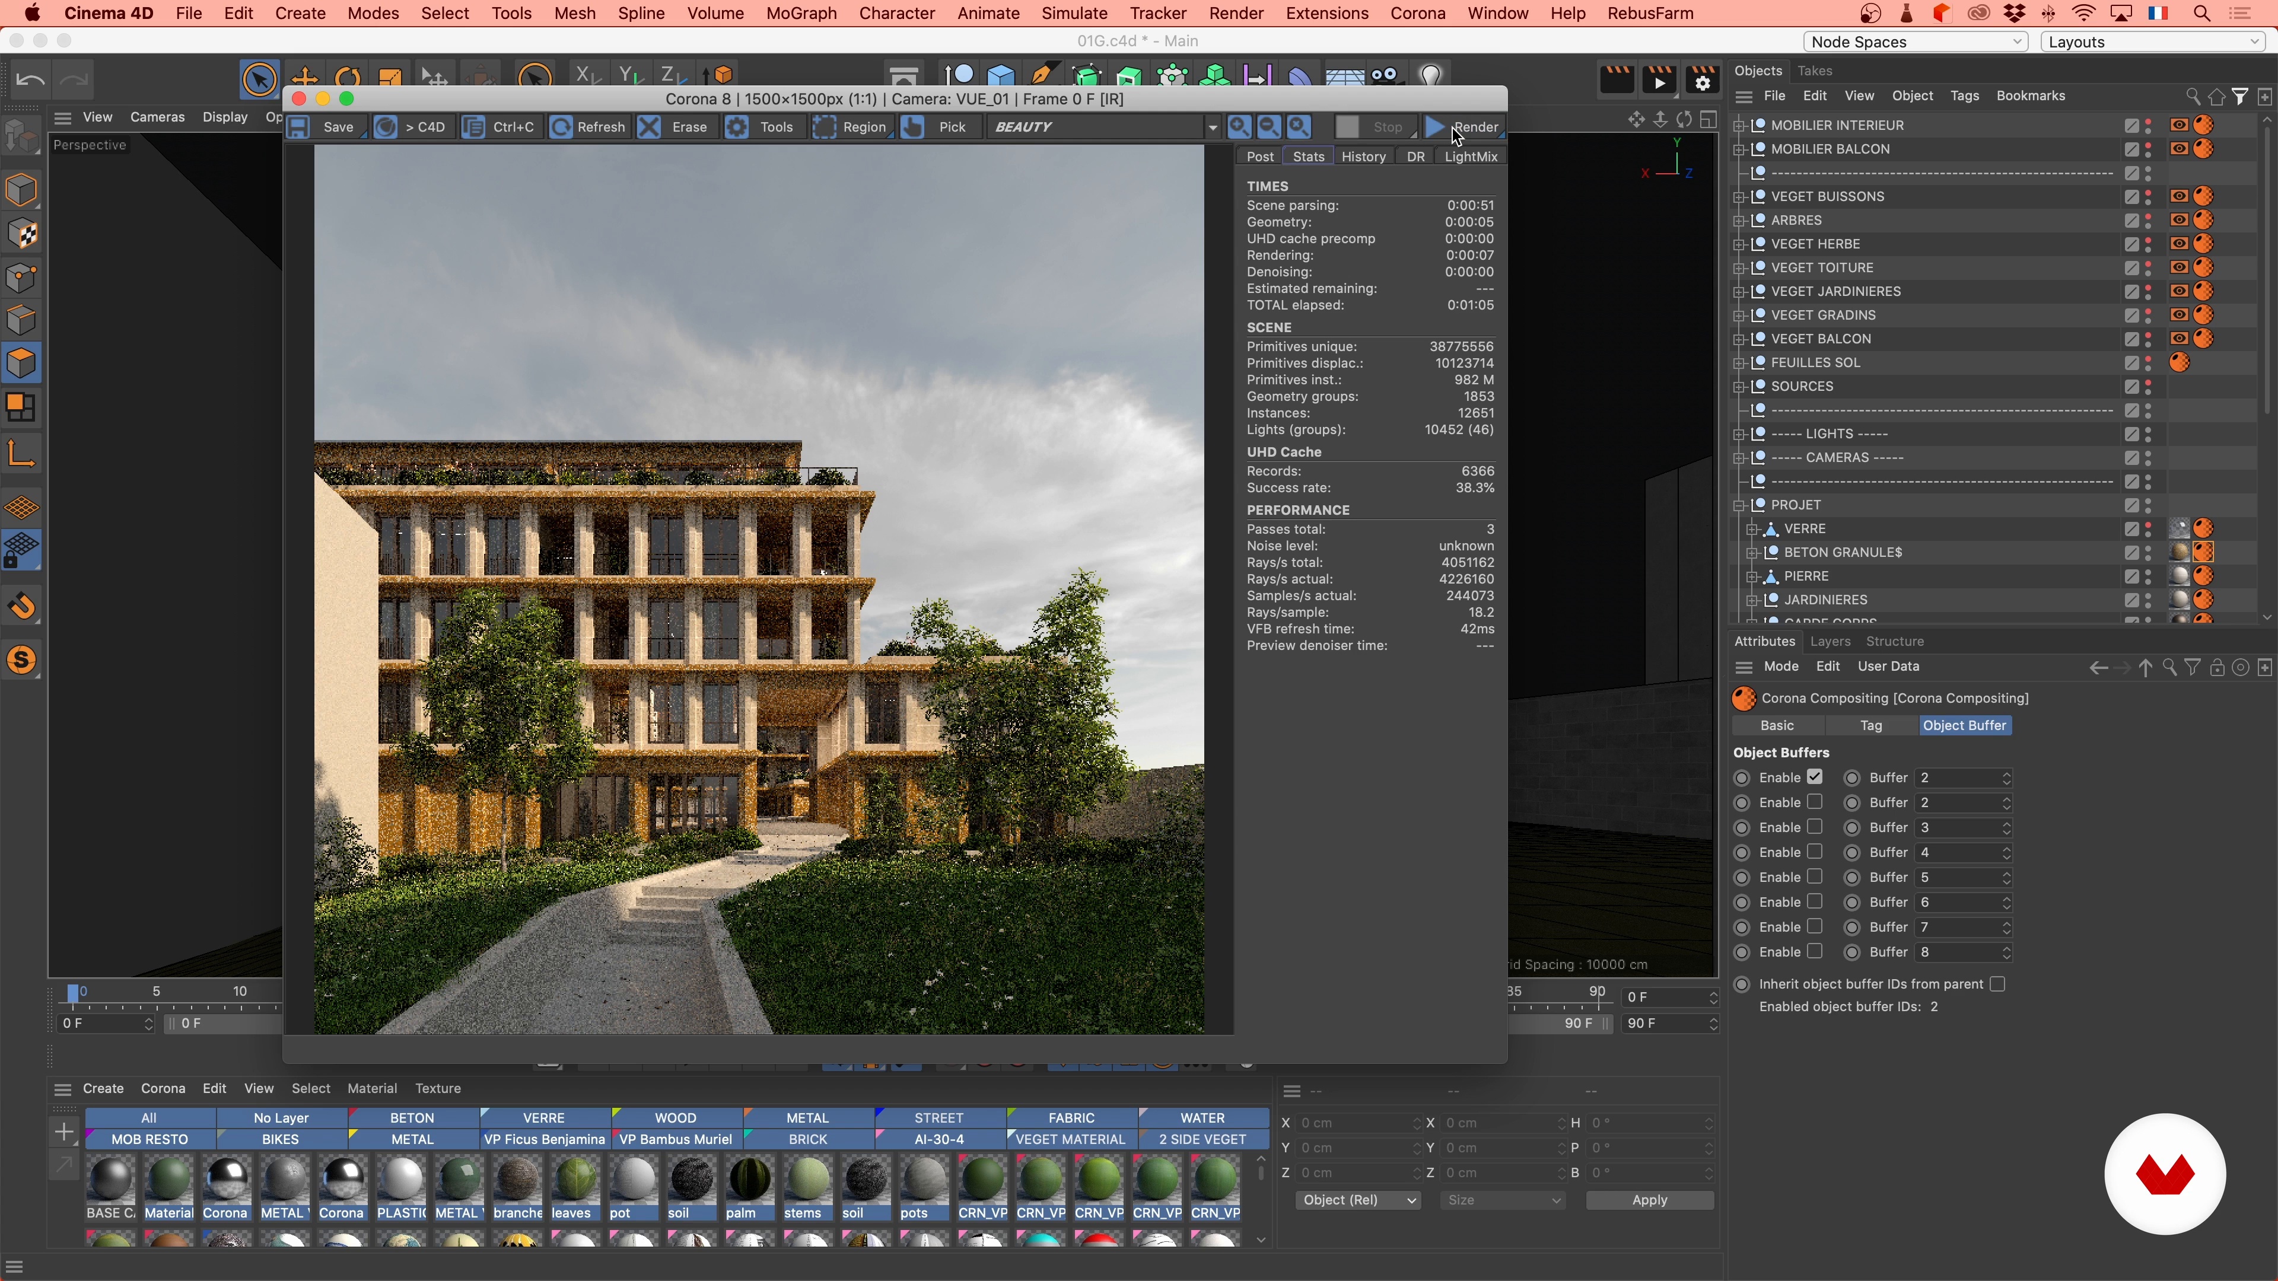Viewport: 2278px width, 1281px height.
Task: Open the Node Spaces dropdown
Action: pyautogui.click(x=1916, y=42)
